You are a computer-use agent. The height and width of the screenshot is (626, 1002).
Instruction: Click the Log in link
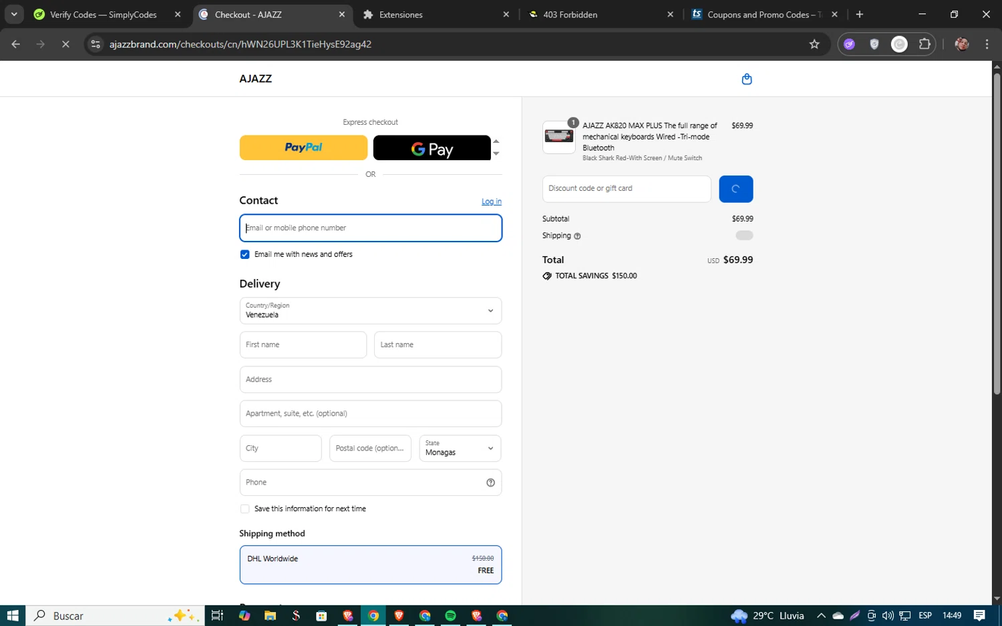[x=492, y=202]
